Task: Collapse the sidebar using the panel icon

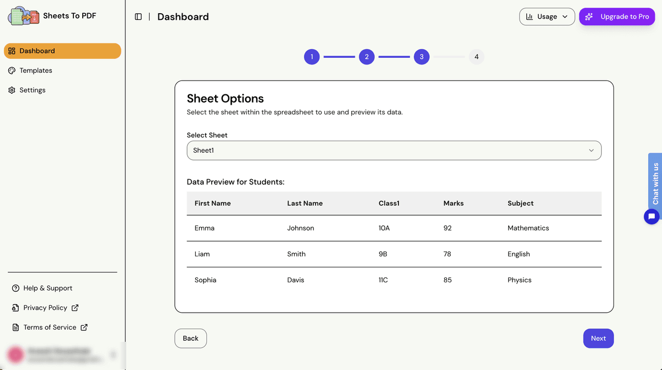Action: (138, 17)
